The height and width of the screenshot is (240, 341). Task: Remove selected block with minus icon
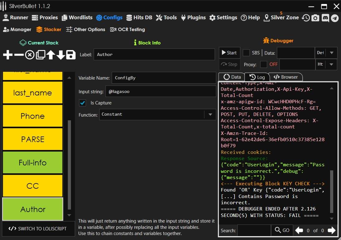[19, 55]
